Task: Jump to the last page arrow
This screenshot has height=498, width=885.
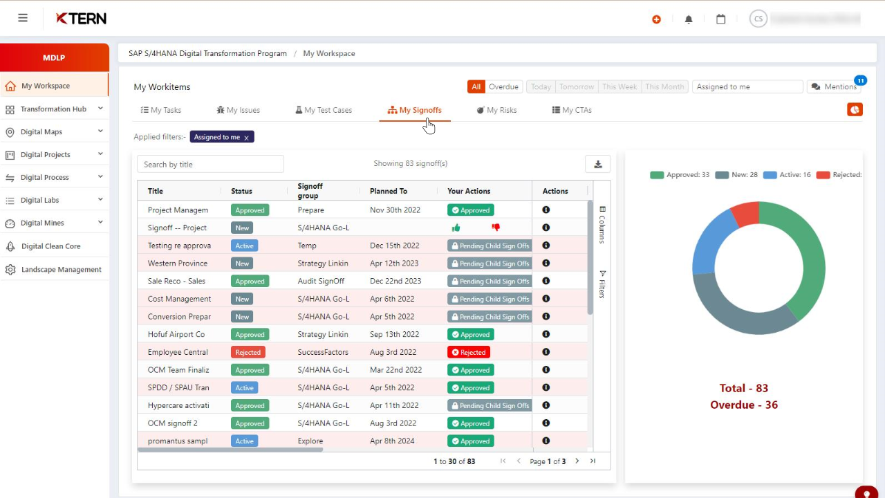Action: tap(593, 461)
